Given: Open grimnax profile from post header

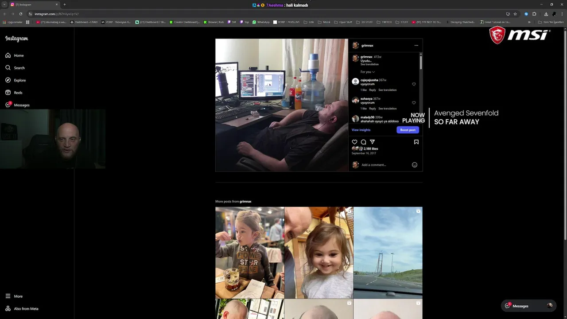Looking at the screenshot, I should point(367,46).
